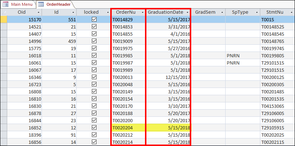Click the Main Menu form icon
This screenshot has height=146, width=295.
pyautogui.click(x=5, y=4)
